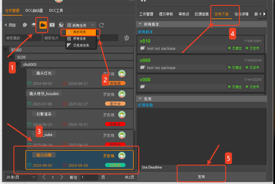Enable the Use Deadline checkbox
Viewport: 275px width, 184px height.
[139, 167]
